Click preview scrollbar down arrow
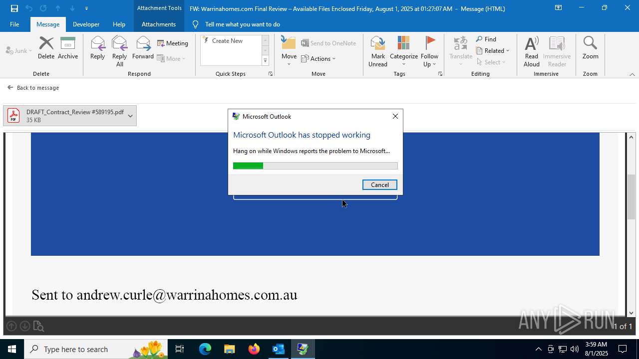Viewport: 639px width, 359px height. point(632,313)
